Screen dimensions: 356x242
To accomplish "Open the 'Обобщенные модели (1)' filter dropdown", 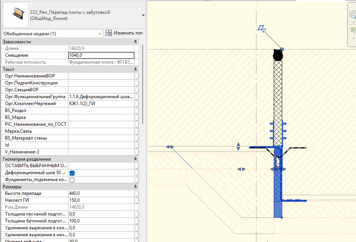I will pos(100,34).
